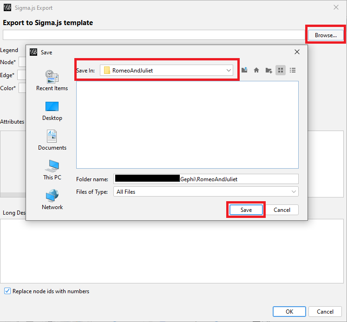Close the Save dialog with X
This screenshot has width=347, height=322.
pos(297,52)
